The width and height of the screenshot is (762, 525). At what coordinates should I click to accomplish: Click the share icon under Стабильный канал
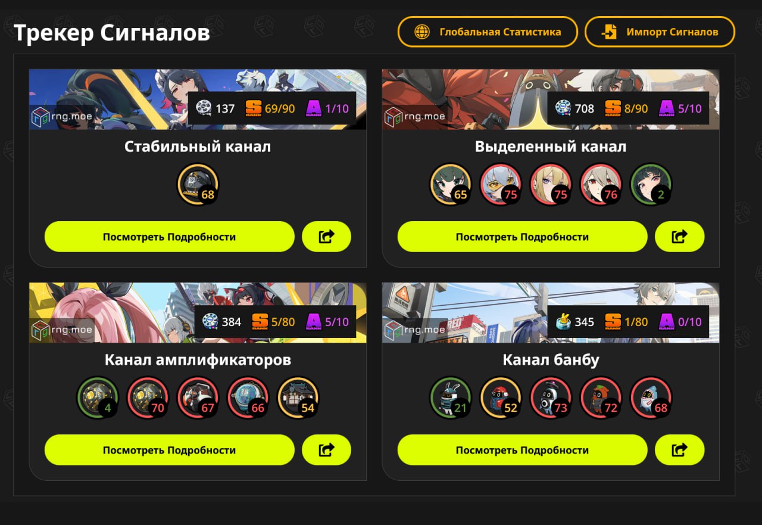(326, 237)
